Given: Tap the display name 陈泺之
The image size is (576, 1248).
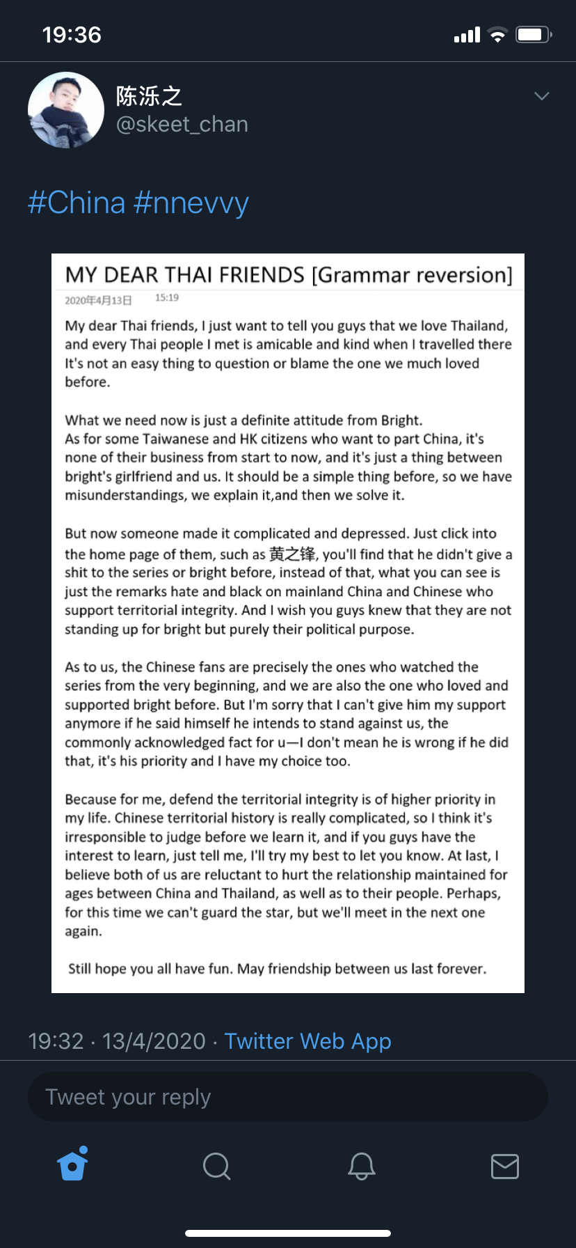Looking at the screenshot, I should point(150,95).
